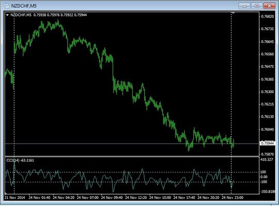The height and width of the screenshot is (206, 279).
Task: Click the chart shift triangle marker
Action: coord(233,13)
